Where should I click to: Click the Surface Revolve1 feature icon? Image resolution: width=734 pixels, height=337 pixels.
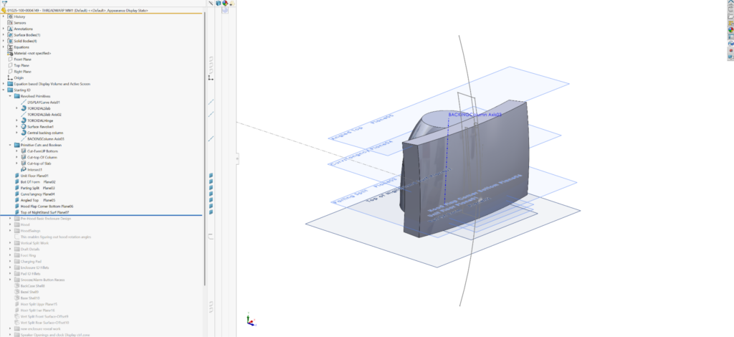(24, 126)
